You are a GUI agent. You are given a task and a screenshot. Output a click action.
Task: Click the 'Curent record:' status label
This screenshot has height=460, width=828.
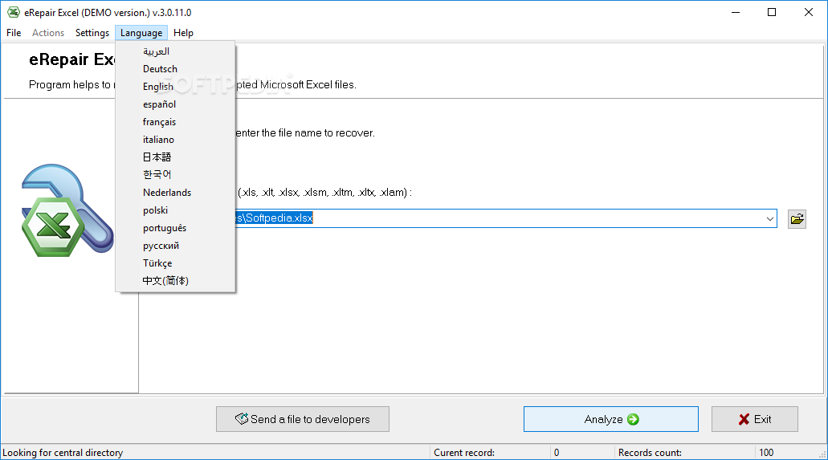(x=464, y=453)
